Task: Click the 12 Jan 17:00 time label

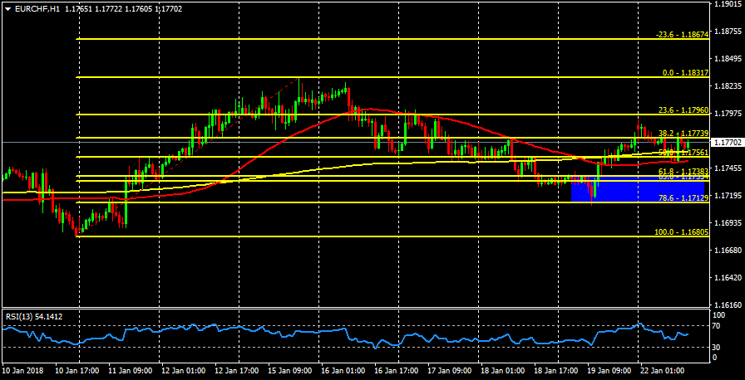Action: [x=238, y=370]
